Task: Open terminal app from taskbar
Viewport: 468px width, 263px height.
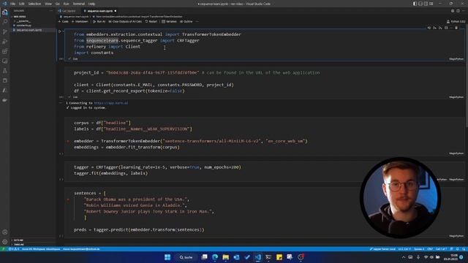Action: [x=268, y=257]
